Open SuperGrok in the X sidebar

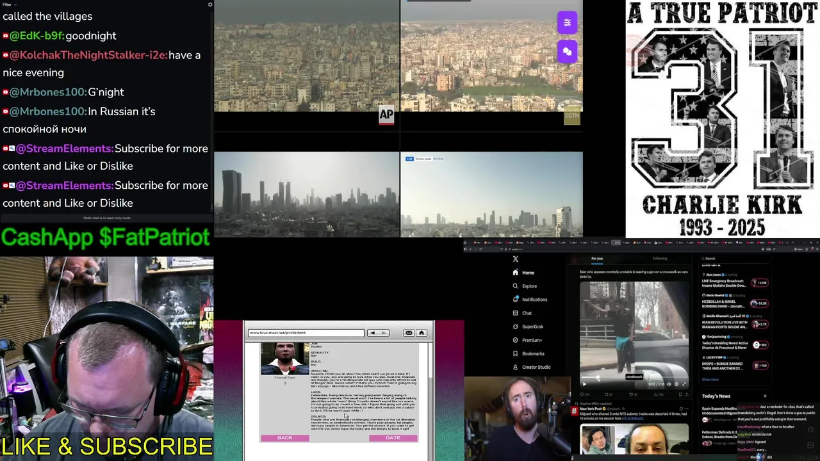[x=528, y=327]
